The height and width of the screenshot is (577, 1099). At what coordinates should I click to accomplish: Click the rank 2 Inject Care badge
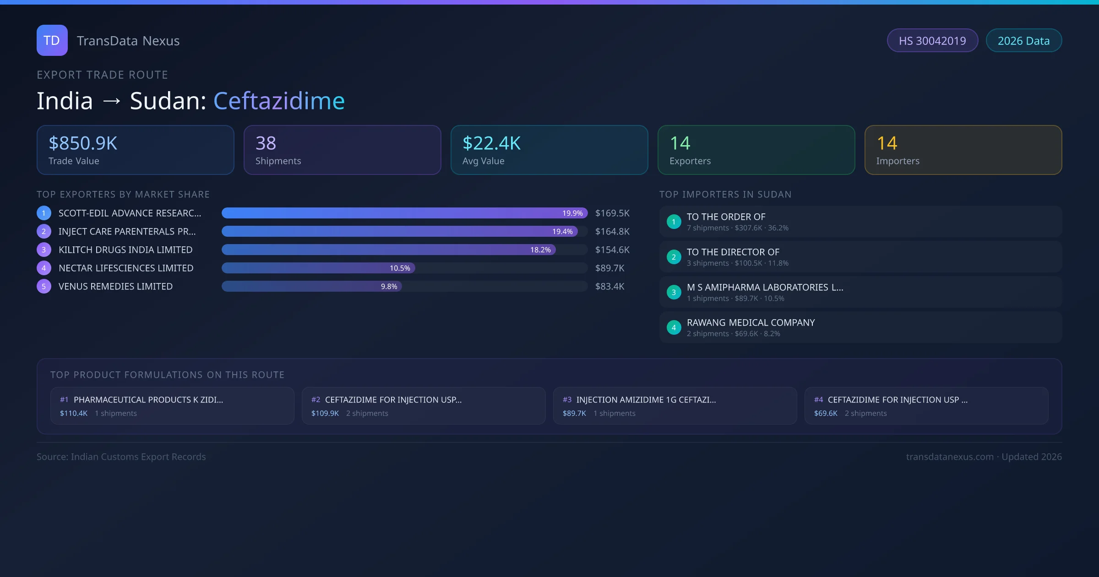tap(44, 231)
